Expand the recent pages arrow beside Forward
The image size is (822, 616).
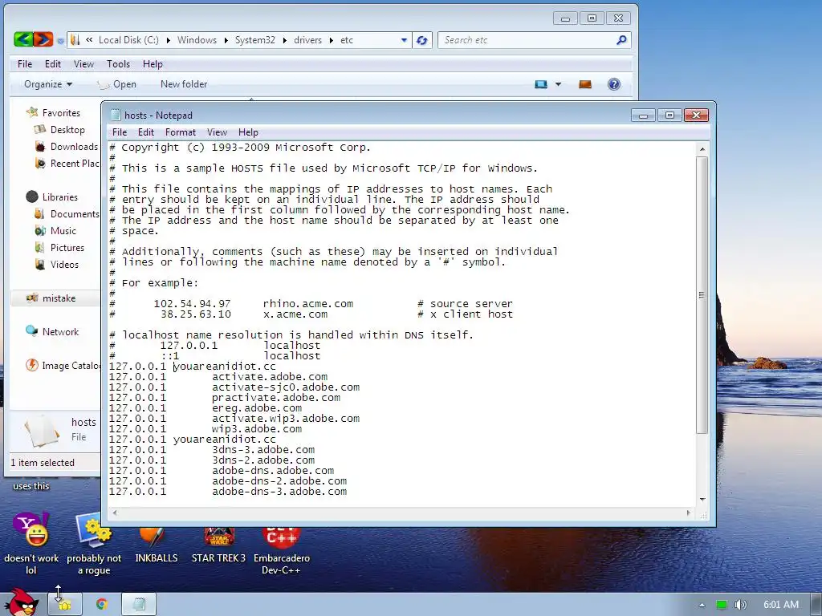(x=60, y=40)
